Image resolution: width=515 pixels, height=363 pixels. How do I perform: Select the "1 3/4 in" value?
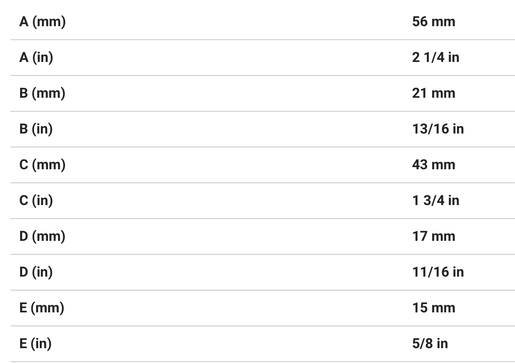436,200
